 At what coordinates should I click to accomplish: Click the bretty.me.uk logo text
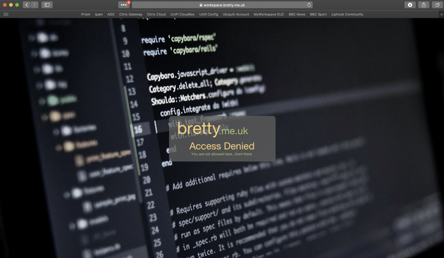point(212,129)
